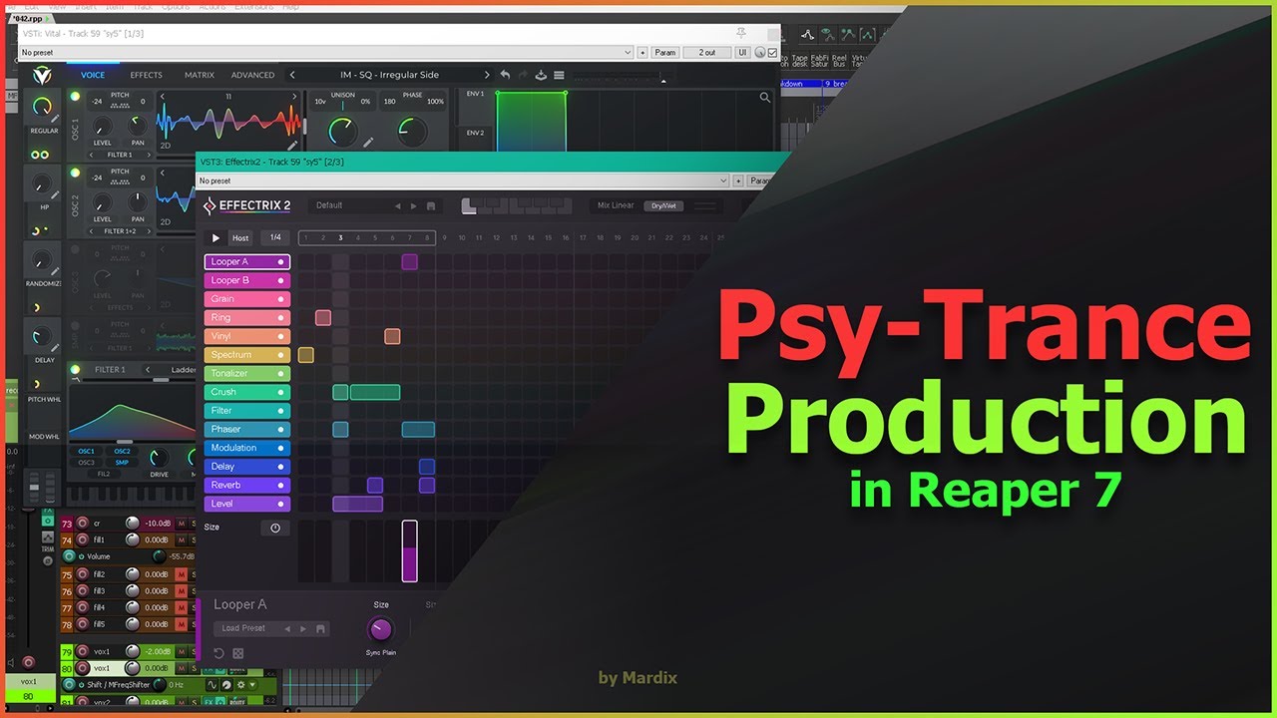The height and width of the screenshot is (718, 1277).
Task: Toggle Filter 1 power LED in Vital
Action: [74, 369]
